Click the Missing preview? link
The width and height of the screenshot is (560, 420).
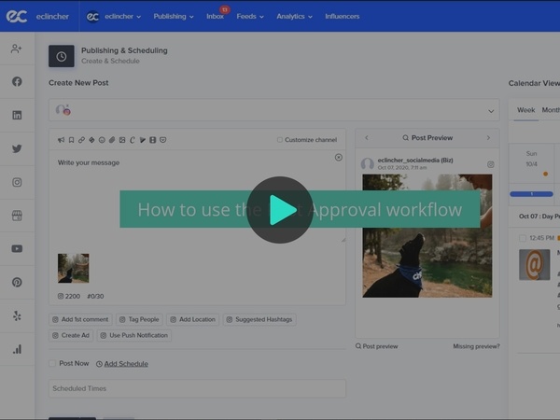tap(476, 346)
